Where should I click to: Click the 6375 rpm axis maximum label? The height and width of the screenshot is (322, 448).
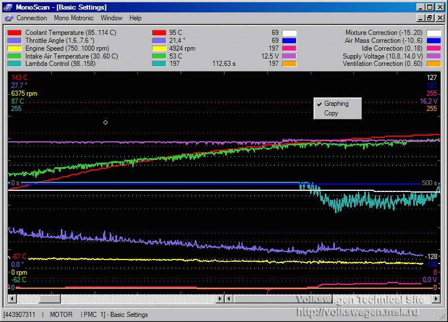(24, 93)
